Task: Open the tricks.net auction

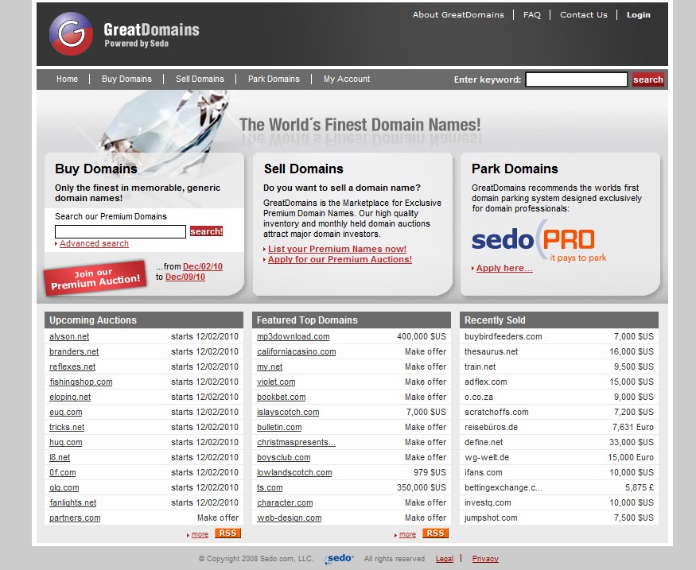Action: [67, 427]
